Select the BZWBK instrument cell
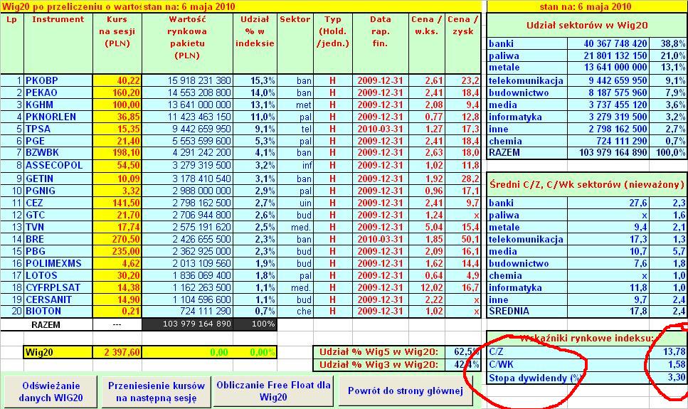The image size is (688, 409). (58, 153)
